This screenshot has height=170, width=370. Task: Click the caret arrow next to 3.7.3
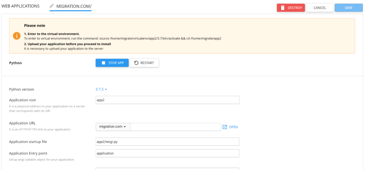[x=106, y=90]
